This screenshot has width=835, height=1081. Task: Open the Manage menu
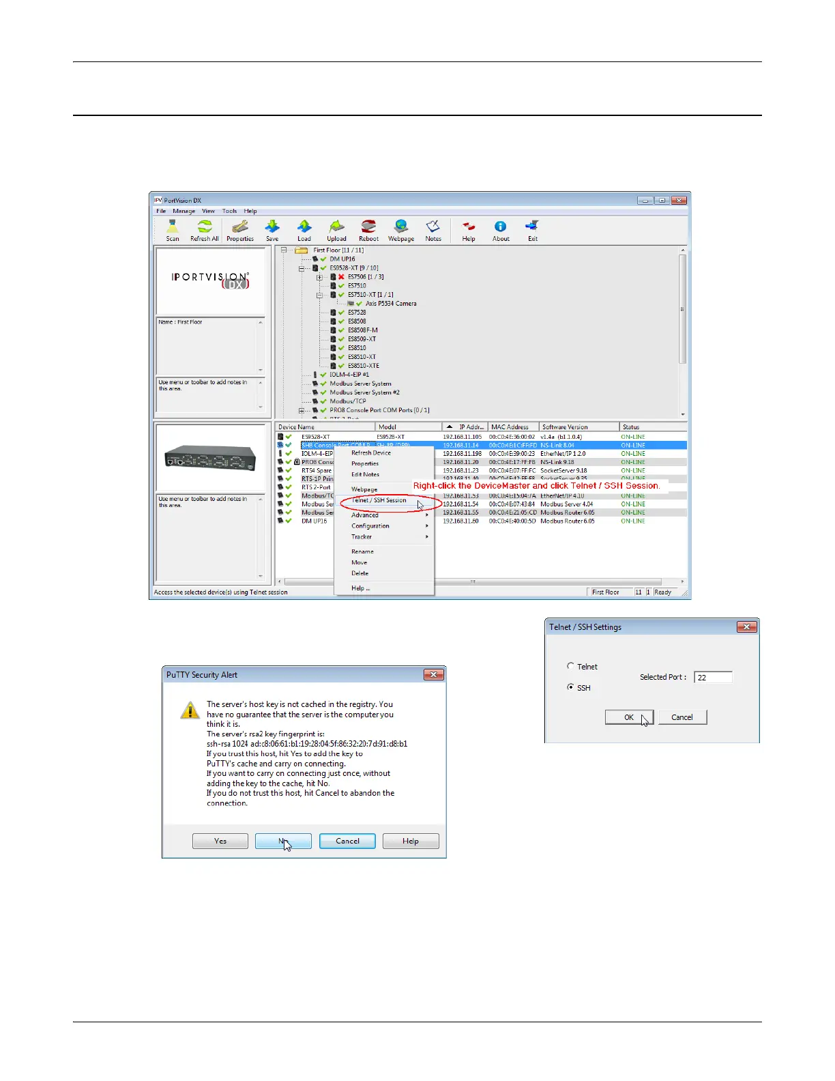pos(184,211)
